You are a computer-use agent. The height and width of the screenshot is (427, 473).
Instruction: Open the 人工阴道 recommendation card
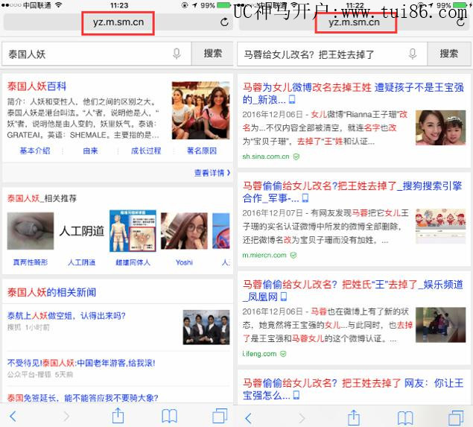(82, 231)
